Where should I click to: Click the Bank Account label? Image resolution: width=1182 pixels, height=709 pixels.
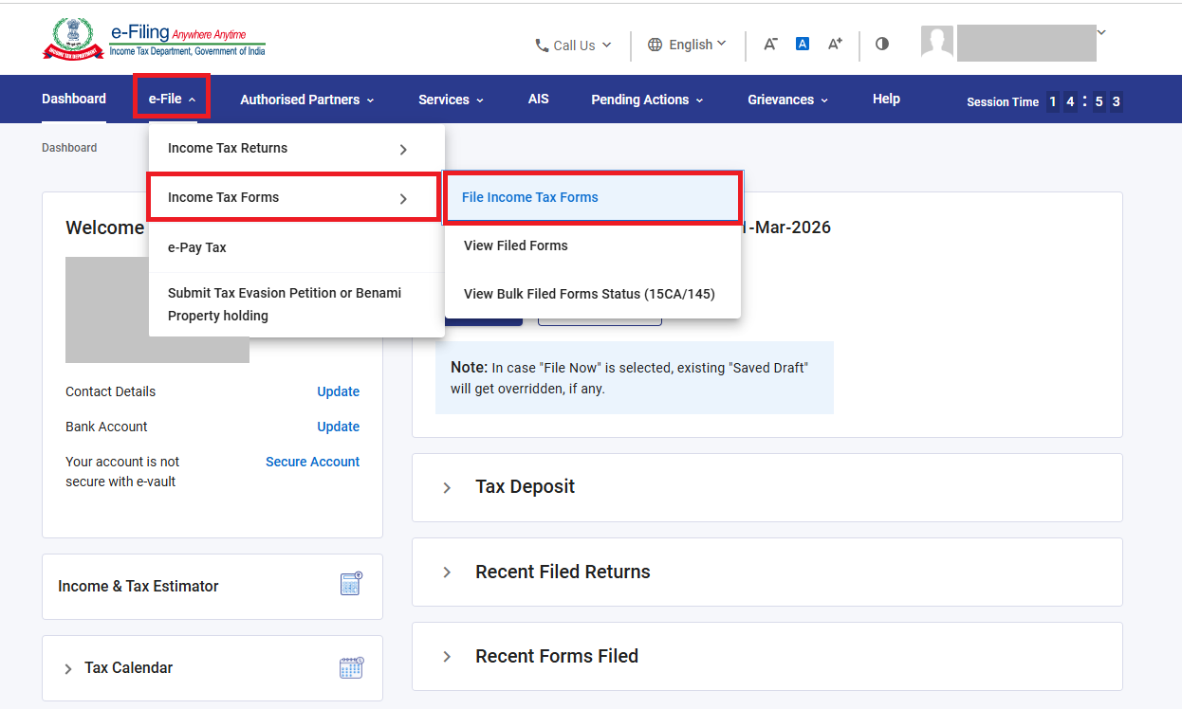[106, 427]
